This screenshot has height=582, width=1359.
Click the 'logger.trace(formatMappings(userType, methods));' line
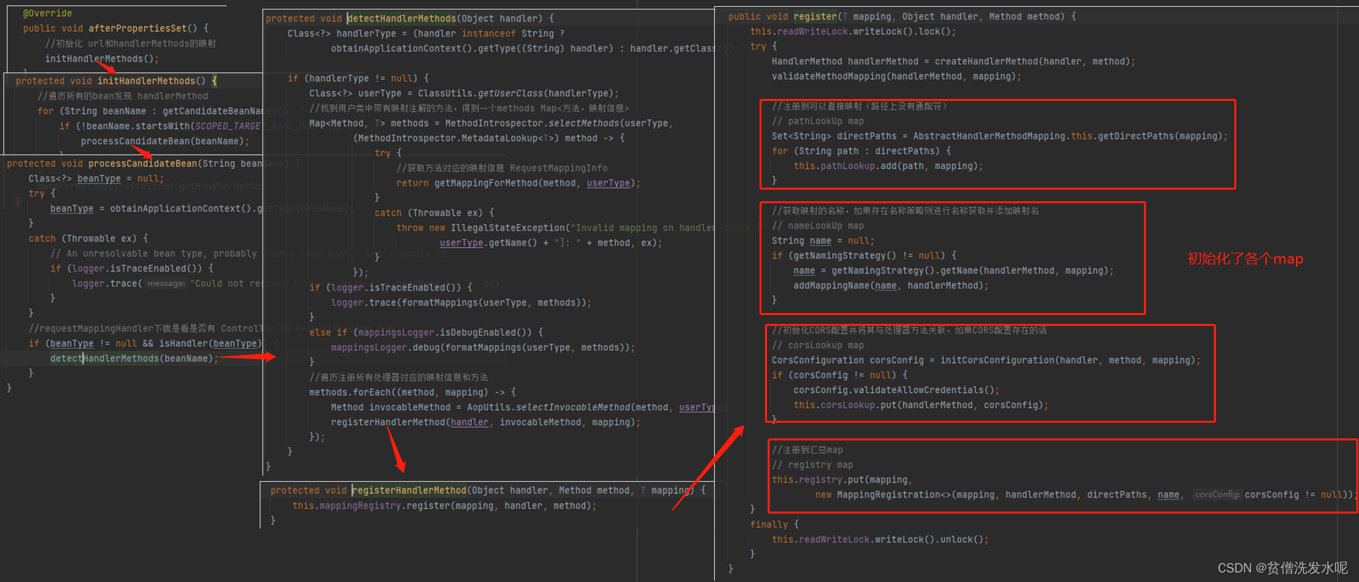click(x=461, y=303)
